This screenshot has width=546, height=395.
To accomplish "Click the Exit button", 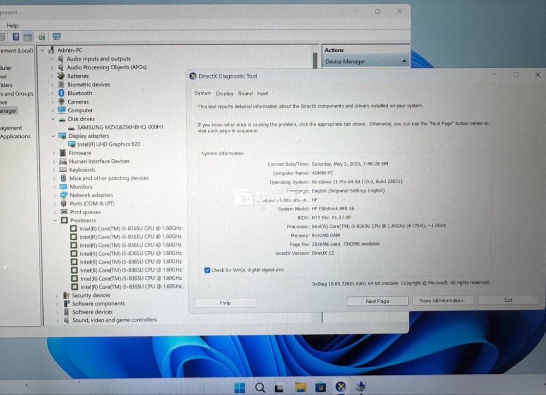I will coord(508,300).
